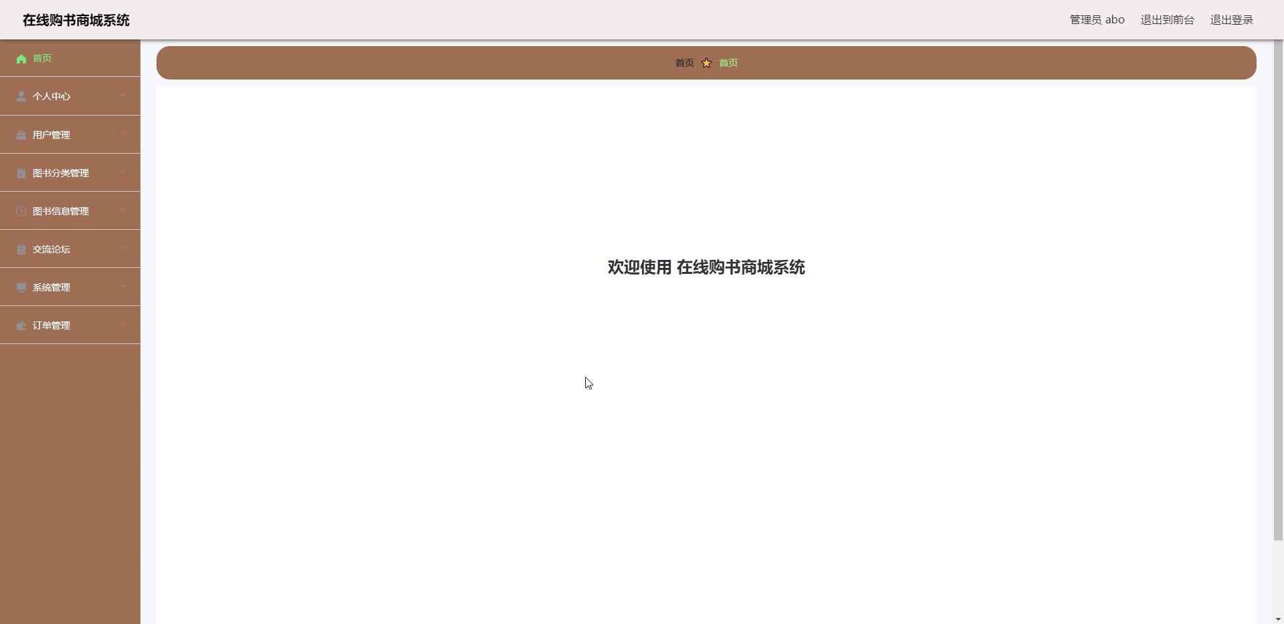Image resolution: width=1284 pixels, height=624 pixels.
Task: Click the vertical page scrollbar thumb
Action: [x=1278, y=290]
